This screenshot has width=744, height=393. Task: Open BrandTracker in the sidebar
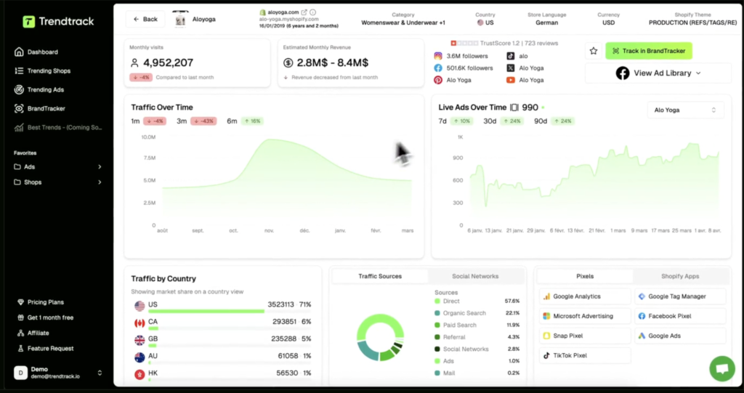41,109
